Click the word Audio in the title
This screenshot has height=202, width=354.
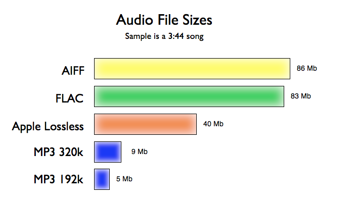135,20
